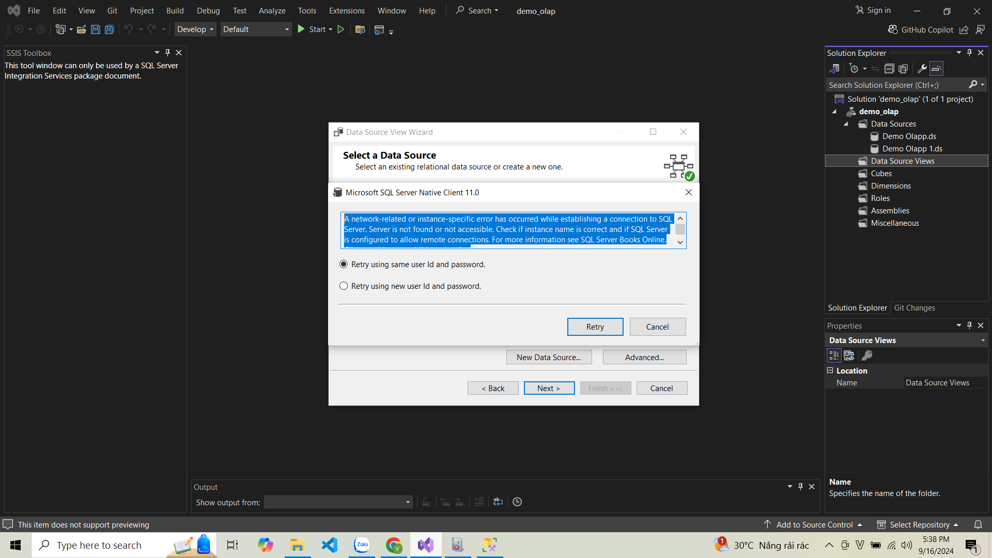Select the Categorized view icon in Properties
This screenshot has width=992, height=558.
pyautogui.click(x=834, y=355)
